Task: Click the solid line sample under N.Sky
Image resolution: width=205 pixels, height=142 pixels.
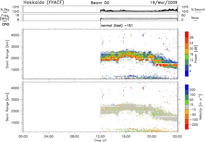Action: [x=5, y=12]
